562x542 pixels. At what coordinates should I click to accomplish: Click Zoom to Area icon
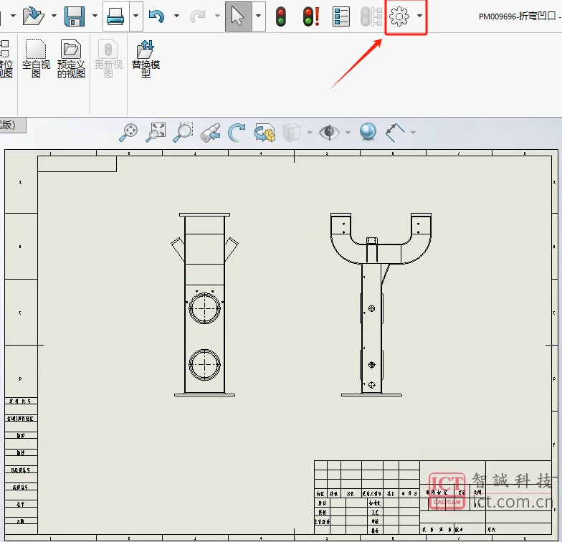pos(156,133)
